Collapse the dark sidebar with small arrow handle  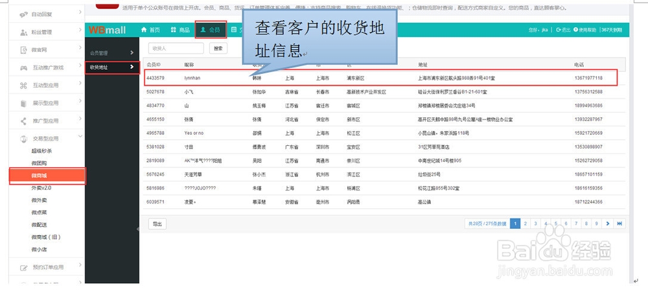pos(137,229)
